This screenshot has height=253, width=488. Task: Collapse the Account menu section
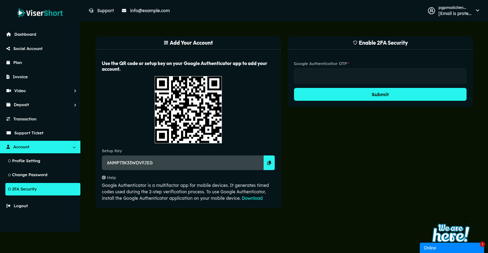point(74,147)
